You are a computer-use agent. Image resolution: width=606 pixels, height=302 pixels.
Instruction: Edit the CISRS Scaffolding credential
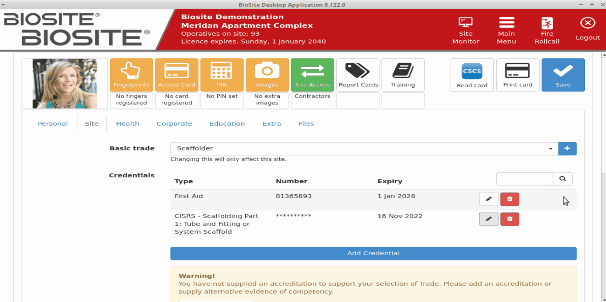[x=488, y=219]
